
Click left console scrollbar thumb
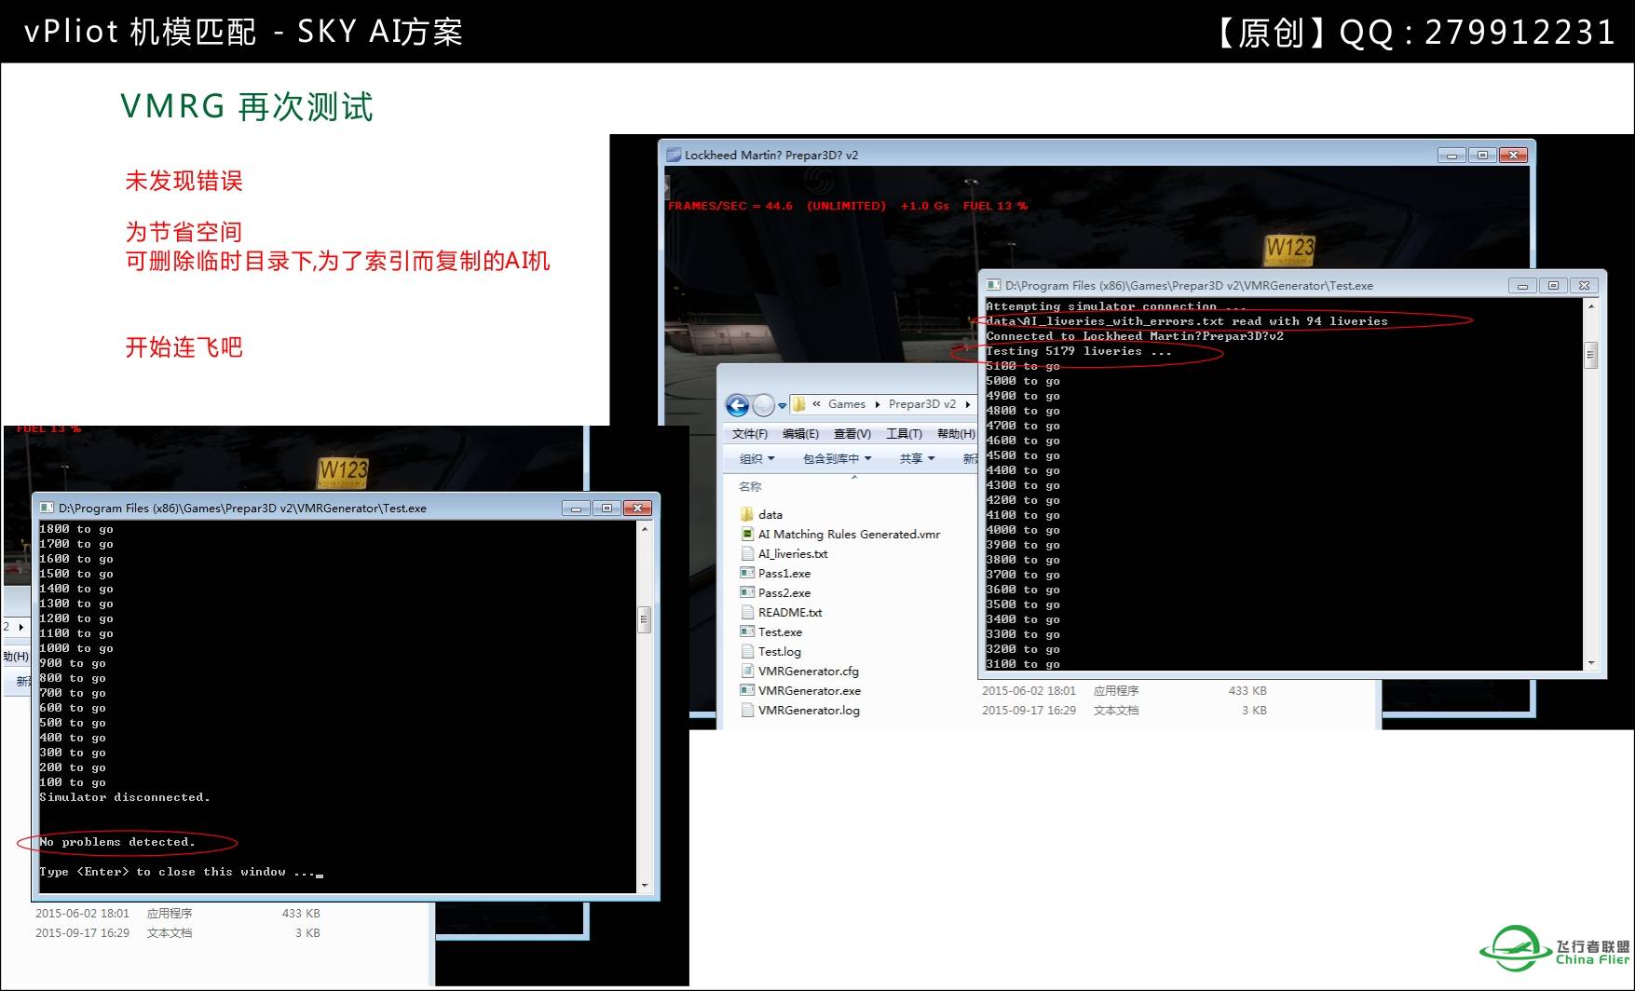click(x=644, y=619)
